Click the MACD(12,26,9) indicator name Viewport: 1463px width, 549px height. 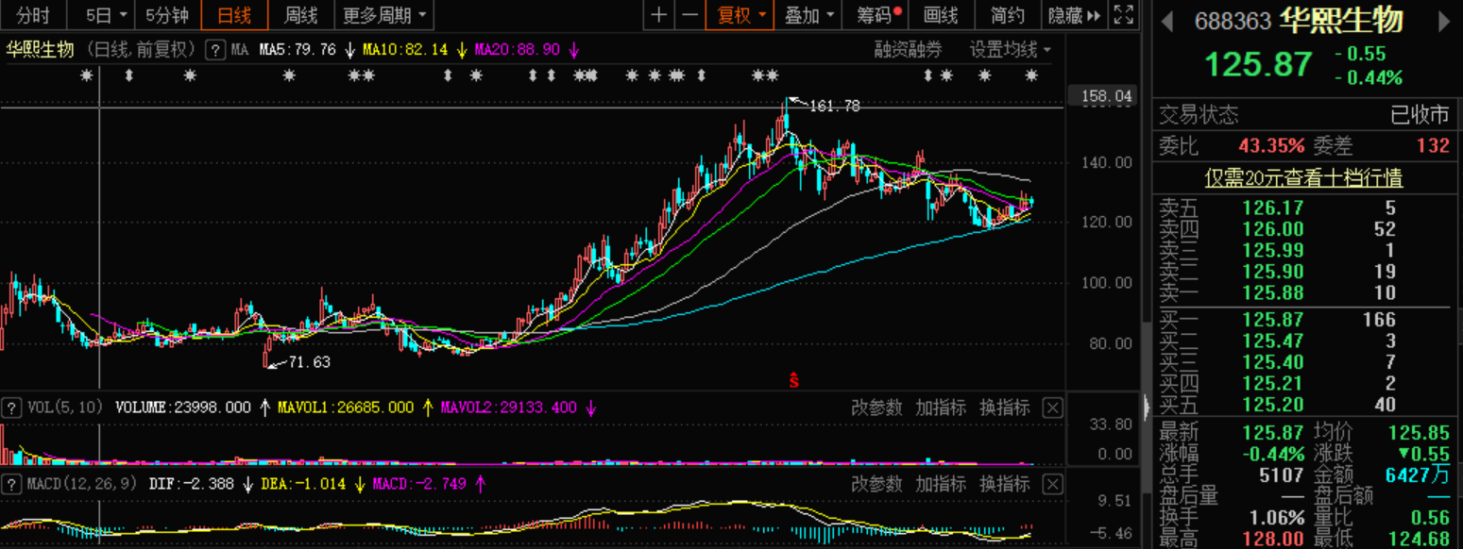(83, 484)
